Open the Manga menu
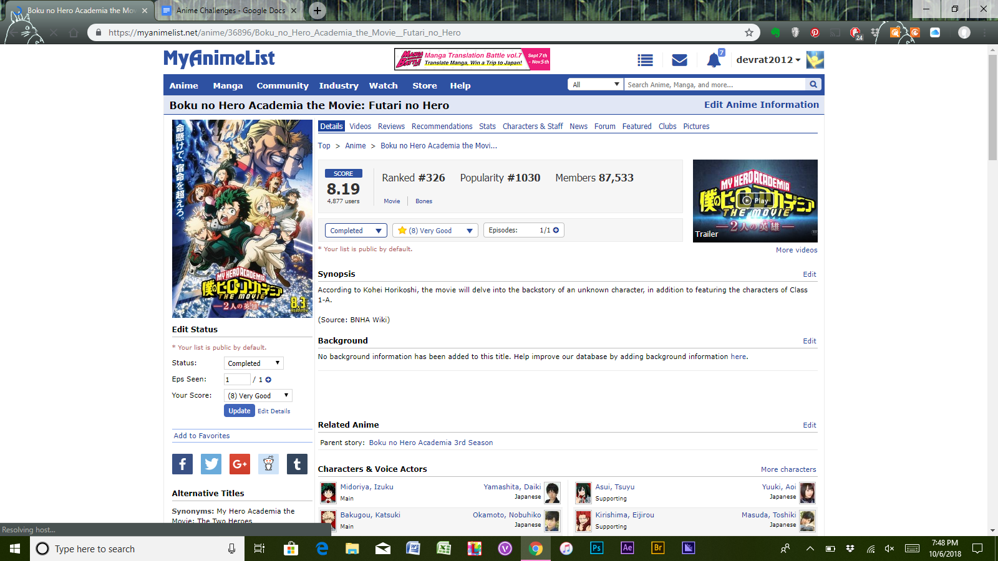 (228, 85)
